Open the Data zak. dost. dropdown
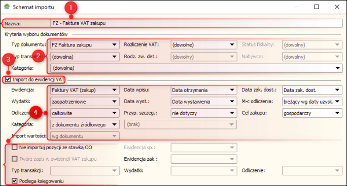 click(312, 90)
